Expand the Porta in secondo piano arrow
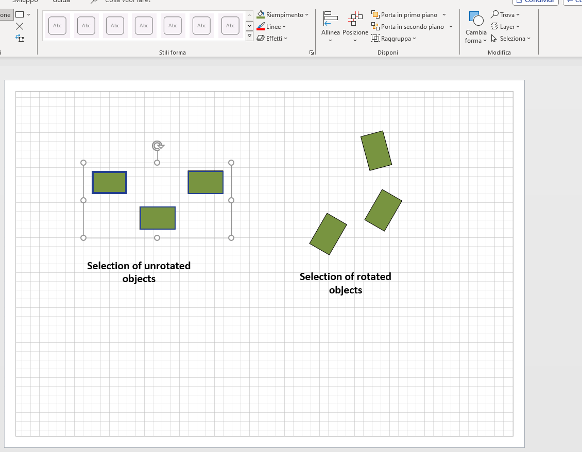Image resolution: width=582 pixels, height=452 pixels. 451,27
